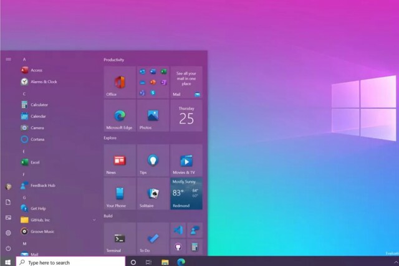Jump via letter F header

[24, 174]
